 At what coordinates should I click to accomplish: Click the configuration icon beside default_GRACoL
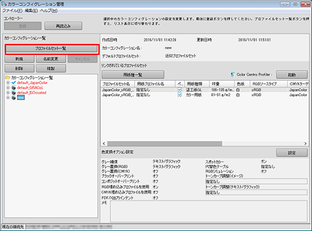(x=14, y=87)
